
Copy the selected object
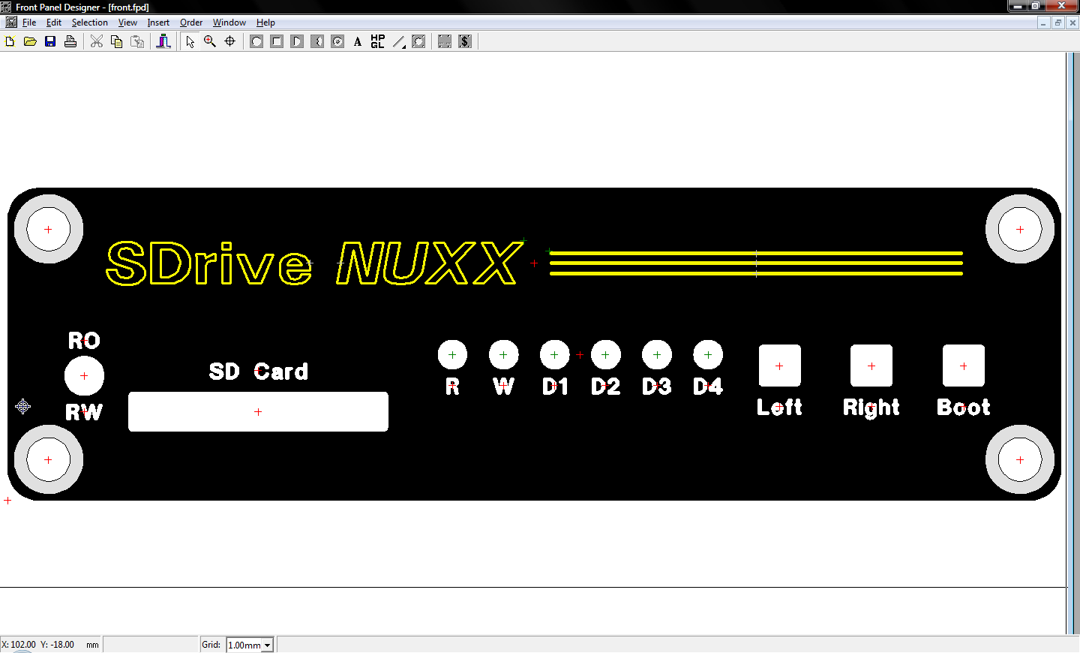click(116, 42)
